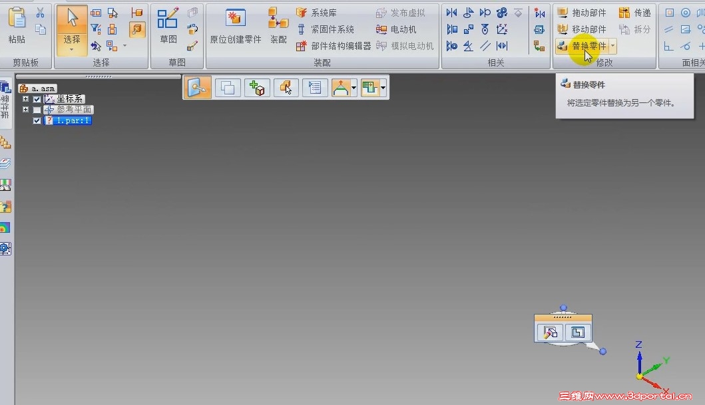The image size is (705, 405).
Task: Click the left QuickBar floating icon
Action: point(550,333)
